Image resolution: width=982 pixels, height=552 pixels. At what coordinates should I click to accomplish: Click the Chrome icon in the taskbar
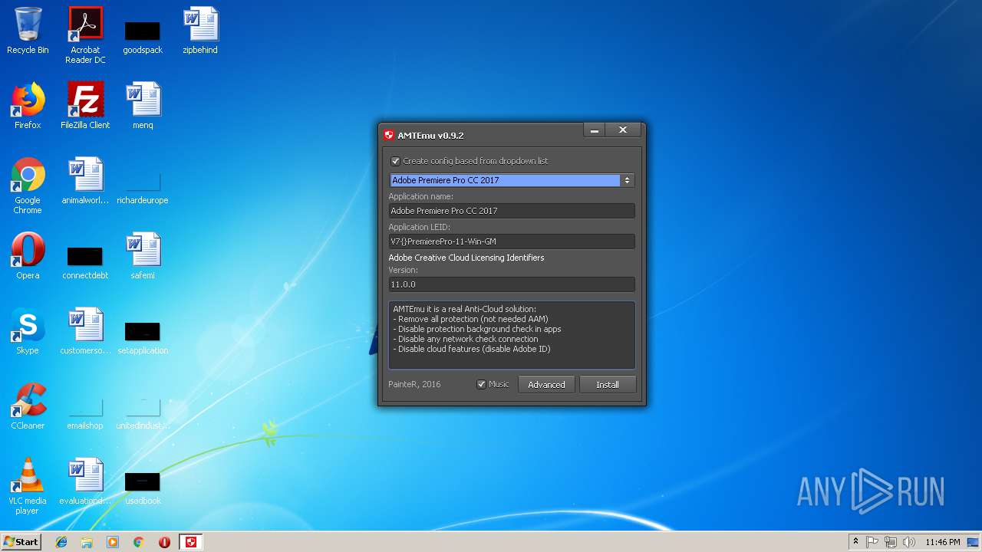[139, 542]
